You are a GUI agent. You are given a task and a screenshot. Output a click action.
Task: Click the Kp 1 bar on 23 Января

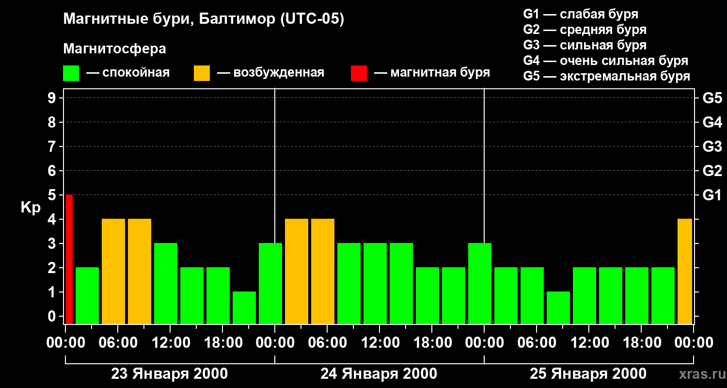pyautogui.click(x=244, y=307)
